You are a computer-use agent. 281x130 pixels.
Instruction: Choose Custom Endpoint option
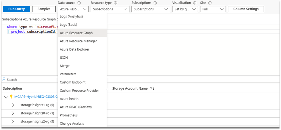tap(82, 82)
